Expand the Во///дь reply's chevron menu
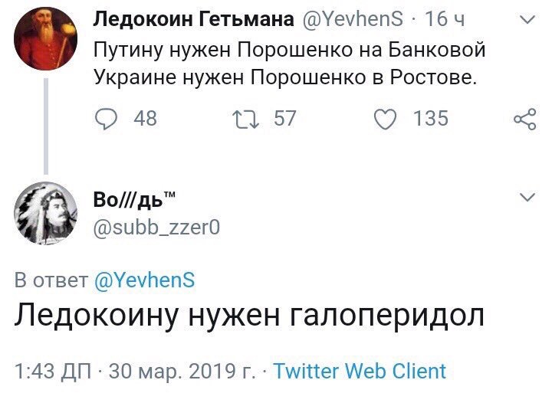 [527, 198]
